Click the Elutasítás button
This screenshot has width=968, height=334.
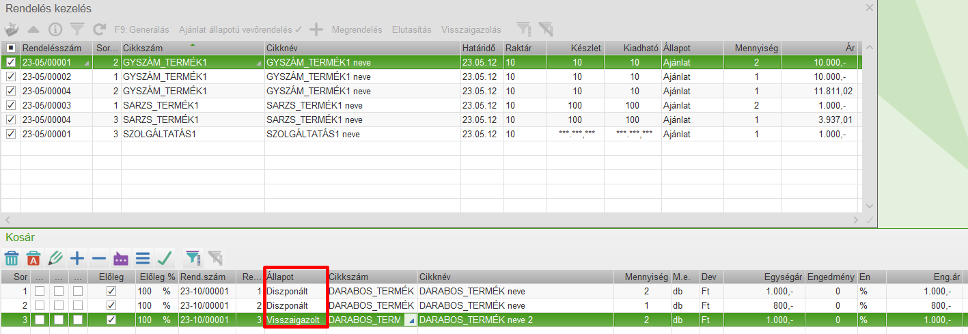tap(412, 30)
